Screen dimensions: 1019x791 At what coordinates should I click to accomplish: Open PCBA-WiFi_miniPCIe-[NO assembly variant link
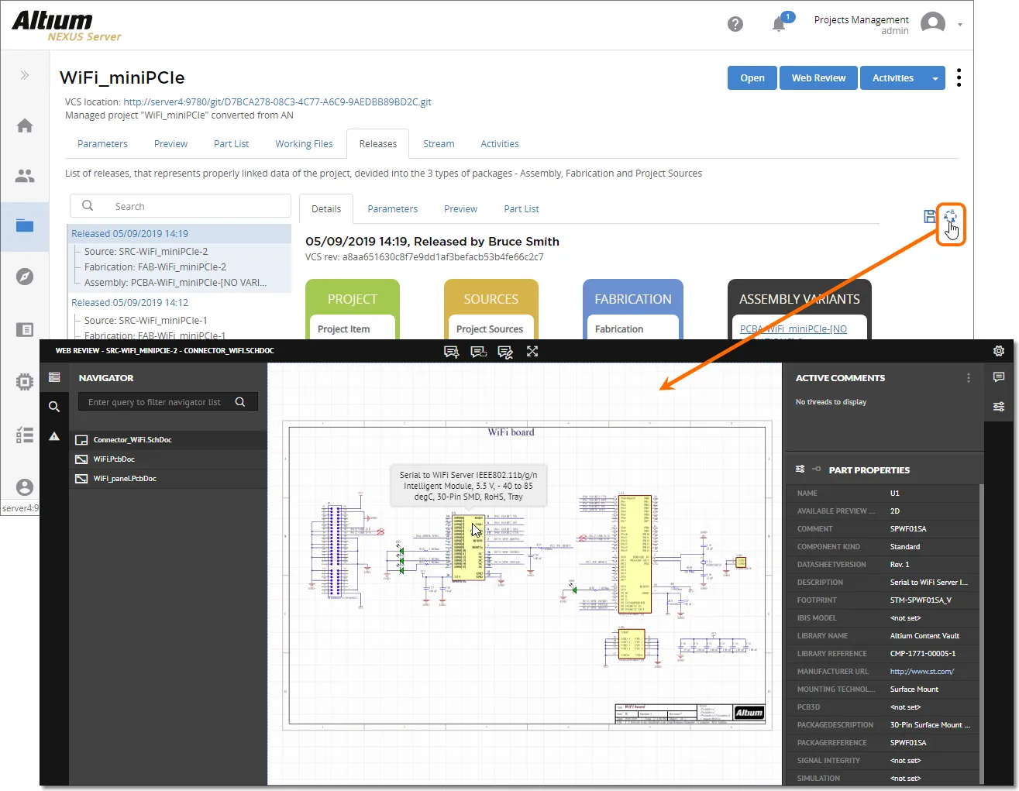(794, 329)
